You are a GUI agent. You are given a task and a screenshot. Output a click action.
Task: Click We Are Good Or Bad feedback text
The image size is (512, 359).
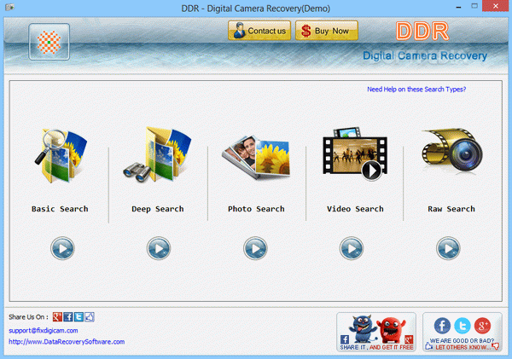tap(462, 340)
